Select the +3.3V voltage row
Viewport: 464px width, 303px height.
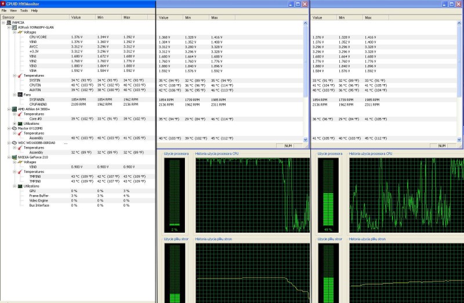click(x=78, y=51)
